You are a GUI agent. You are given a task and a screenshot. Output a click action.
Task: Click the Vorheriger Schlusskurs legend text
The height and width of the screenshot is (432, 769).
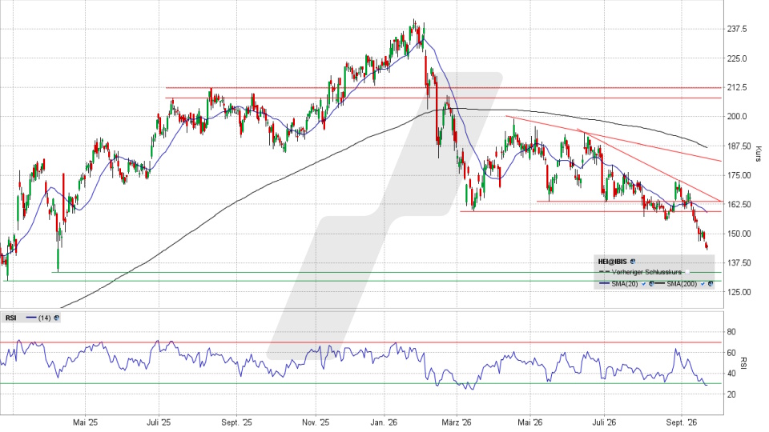coord(647,272)
